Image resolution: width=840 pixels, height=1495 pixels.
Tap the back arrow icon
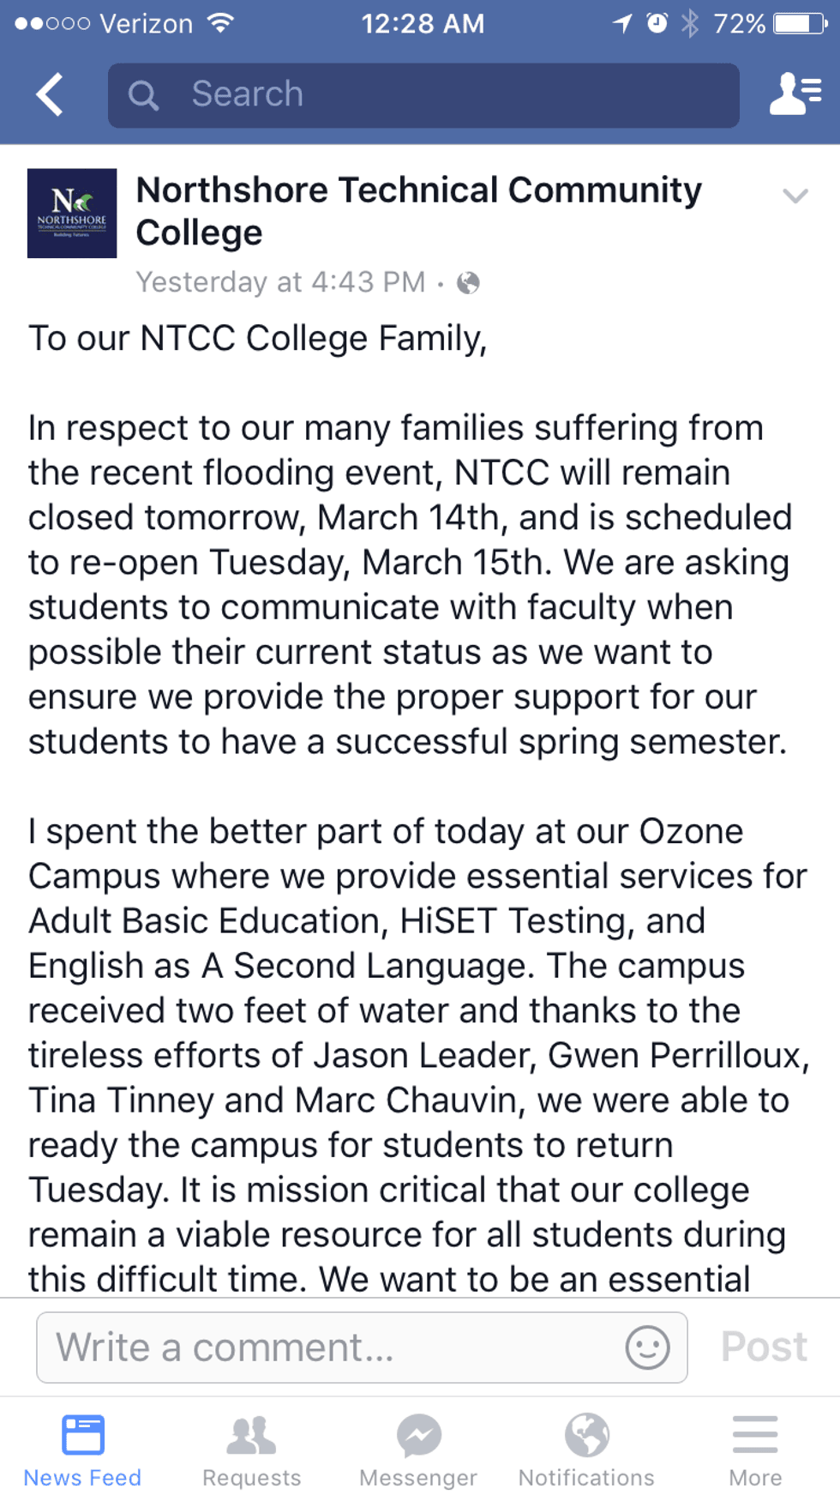point(50,94)
